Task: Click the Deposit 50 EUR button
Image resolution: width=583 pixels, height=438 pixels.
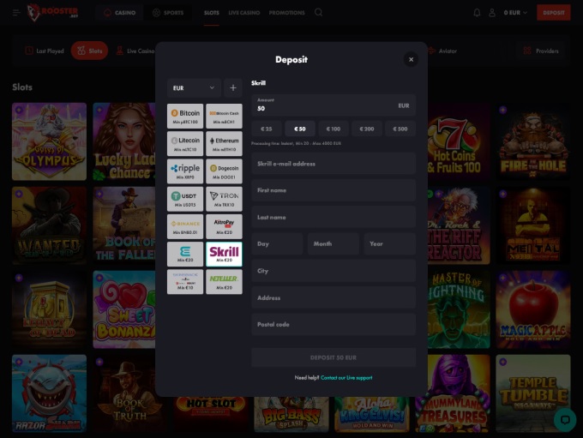Action: coord(334,357)
